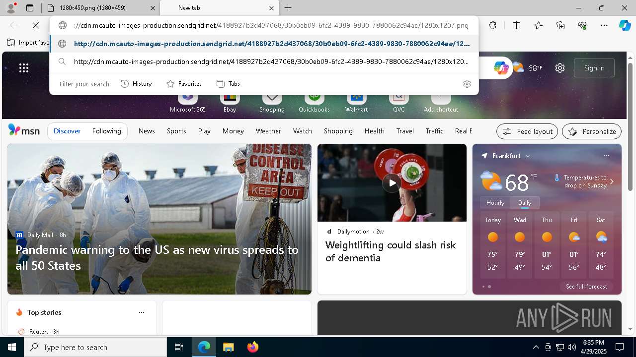Open the Ebay shortcut
This screenshot has height=357, width=636.
(x=230, y=103)
